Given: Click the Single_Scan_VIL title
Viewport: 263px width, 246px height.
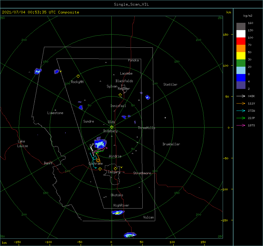Looking at the screenshot, I should pos(131,4).
